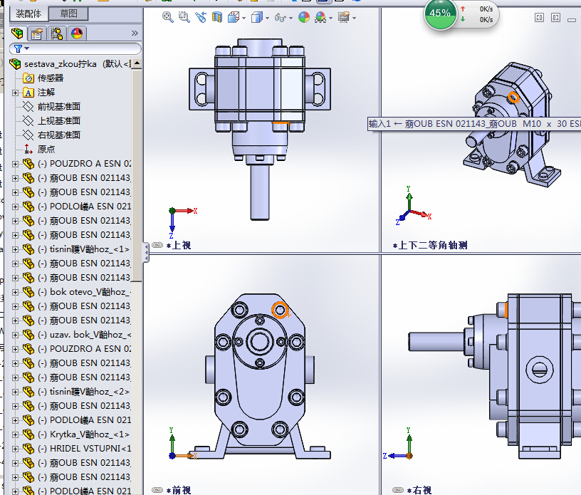
Task: Select the 右视基准面 plane
Action: 59,135
